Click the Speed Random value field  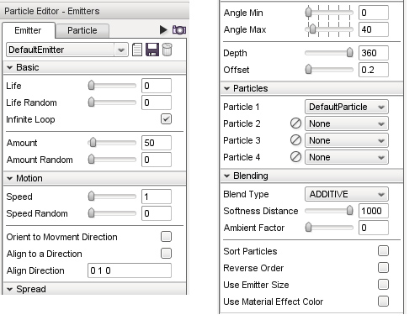tap(157, 213)
